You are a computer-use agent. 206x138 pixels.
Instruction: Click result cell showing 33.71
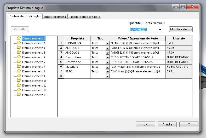click(x=179, y=71)
